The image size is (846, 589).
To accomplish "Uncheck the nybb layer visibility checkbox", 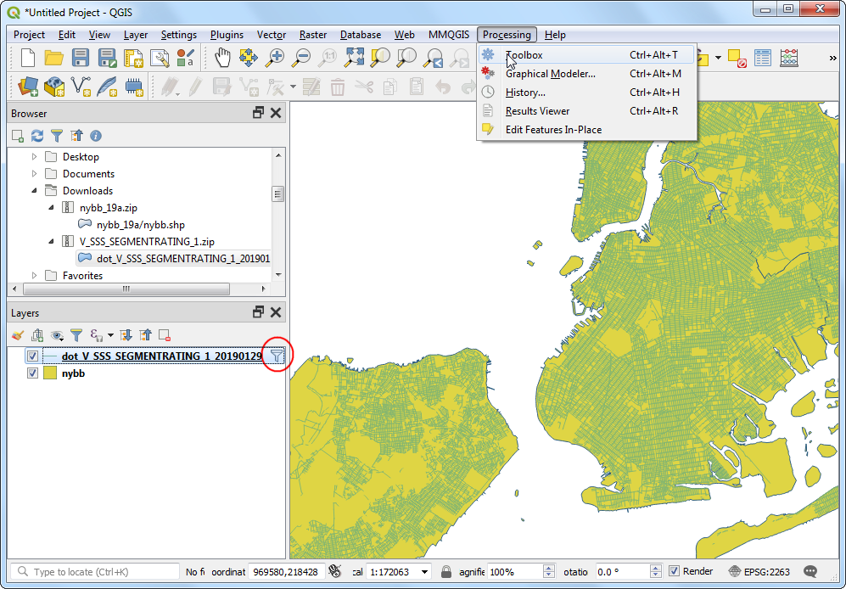I will pos(32,373).
